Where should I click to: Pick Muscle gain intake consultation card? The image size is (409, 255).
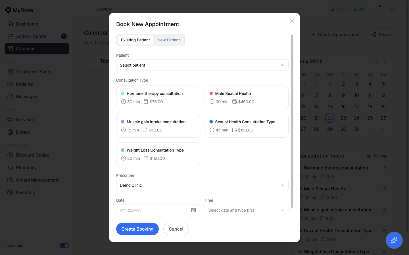tap(158, 126)
